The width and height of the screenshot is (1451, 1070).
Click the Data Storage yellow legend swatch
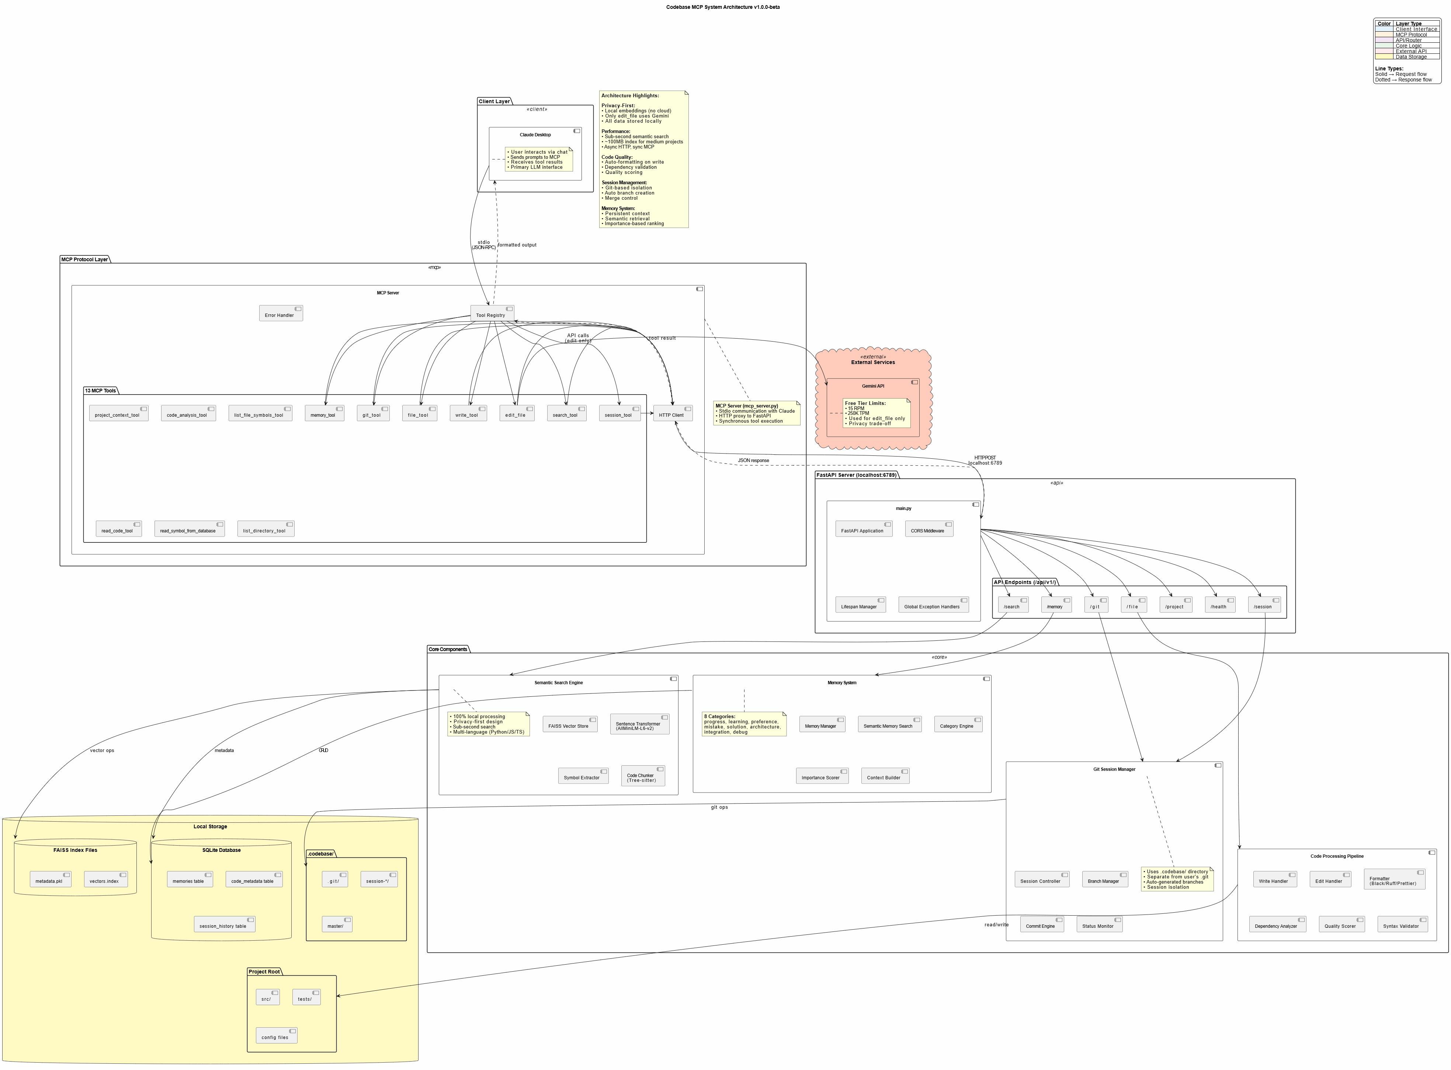pos(1384,57)
